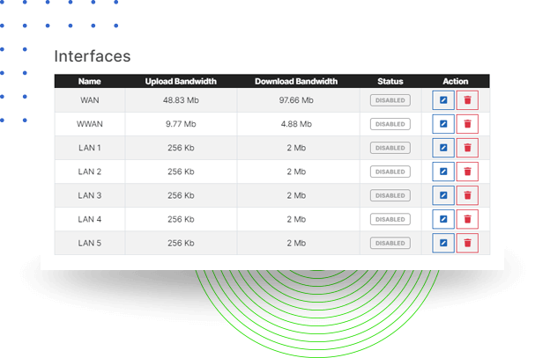Click the Download Bandwidth column header

click(296, 82)
